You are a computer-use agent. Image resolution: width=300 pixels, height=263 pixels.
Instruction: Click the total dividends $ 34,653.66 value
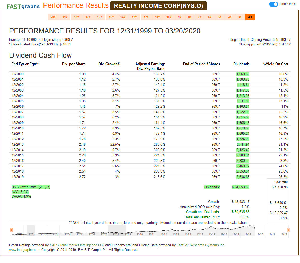coord(241,187)
